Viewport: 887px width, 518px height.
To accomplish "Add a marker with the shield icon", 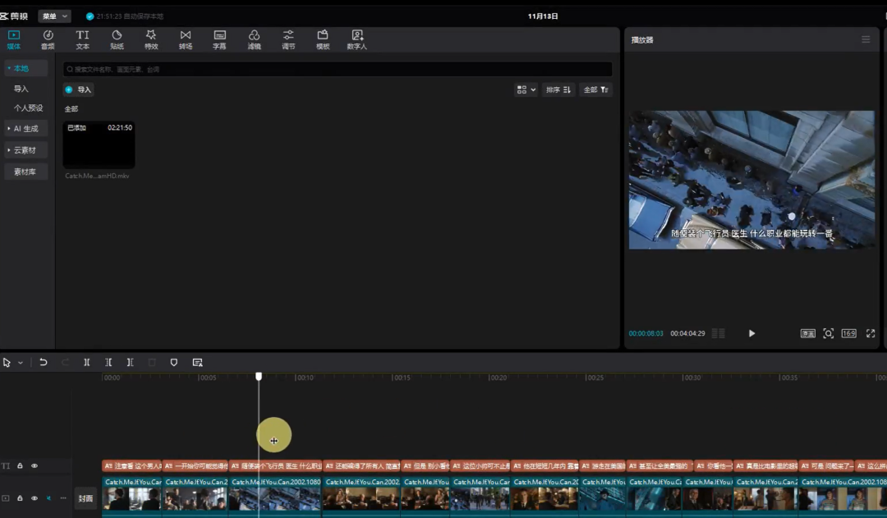I will pos(173,363).
